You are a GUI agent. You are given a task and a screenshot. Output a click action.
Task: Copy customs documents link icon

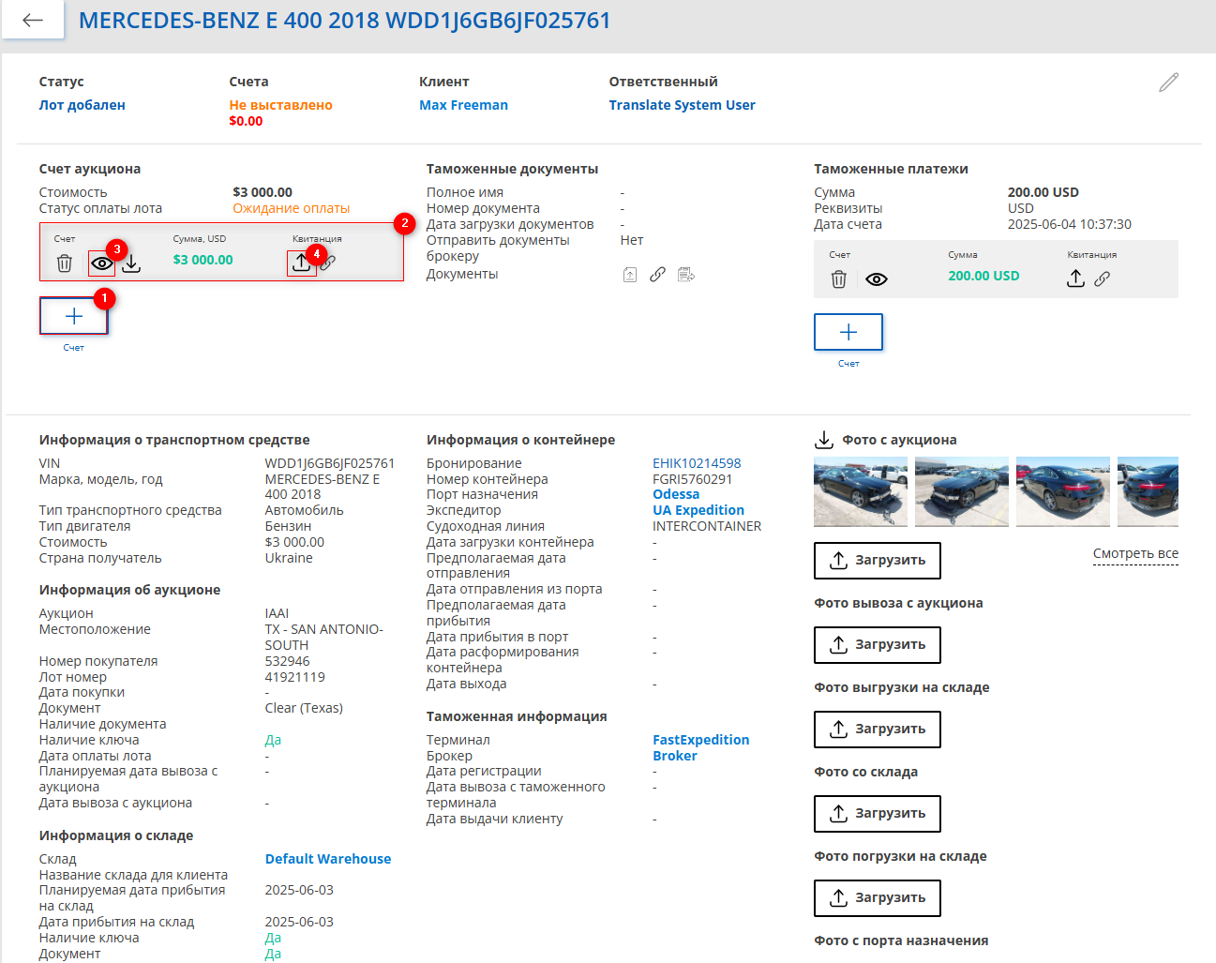[x=658, y=275]
